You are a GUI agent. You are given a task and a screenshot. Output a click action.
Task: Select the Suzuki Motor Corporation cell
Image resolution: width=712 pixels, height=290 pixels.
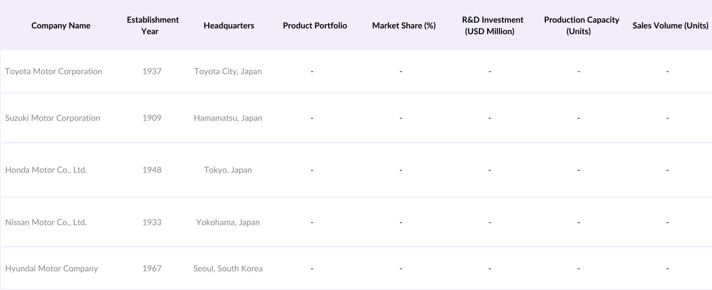tap(53, 118)
